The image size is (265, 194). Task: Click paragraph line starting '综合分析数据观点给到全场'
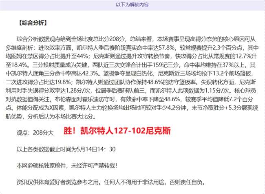(x=136, y=39)
